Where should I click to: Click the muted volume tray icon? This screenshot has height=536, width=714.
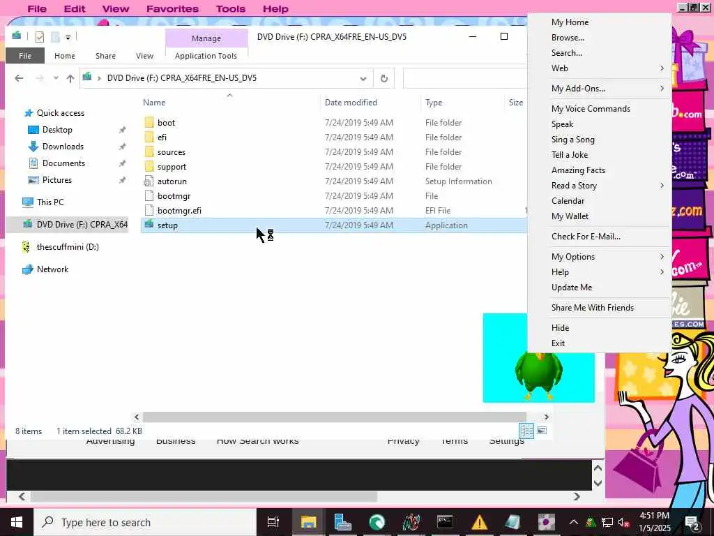623,523
